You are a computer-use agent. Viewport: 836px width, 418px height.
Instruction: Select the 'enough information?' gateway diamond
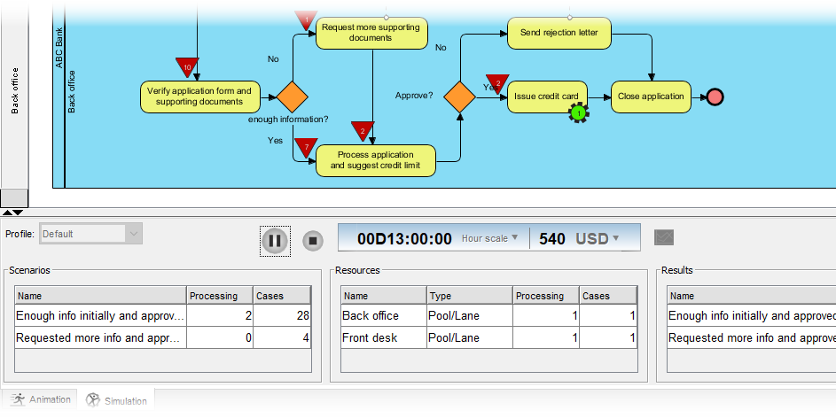click(291, 97)
